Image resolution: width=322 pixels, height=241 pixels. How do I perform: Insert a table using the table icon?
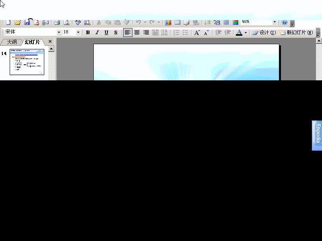(x=178, y=22)
